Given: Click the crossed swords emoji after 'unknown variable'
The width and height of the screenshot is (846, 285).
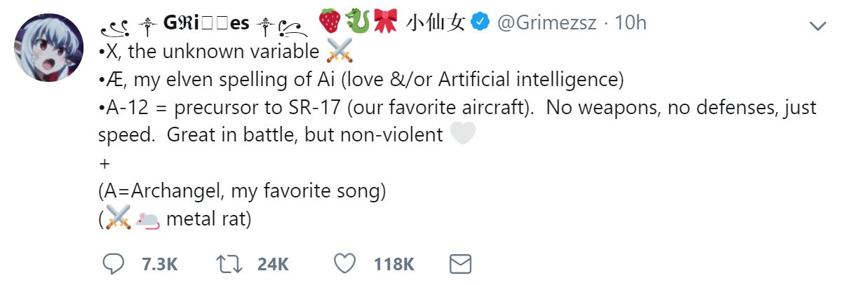Looking at the screenshot, I should [340, 51].
